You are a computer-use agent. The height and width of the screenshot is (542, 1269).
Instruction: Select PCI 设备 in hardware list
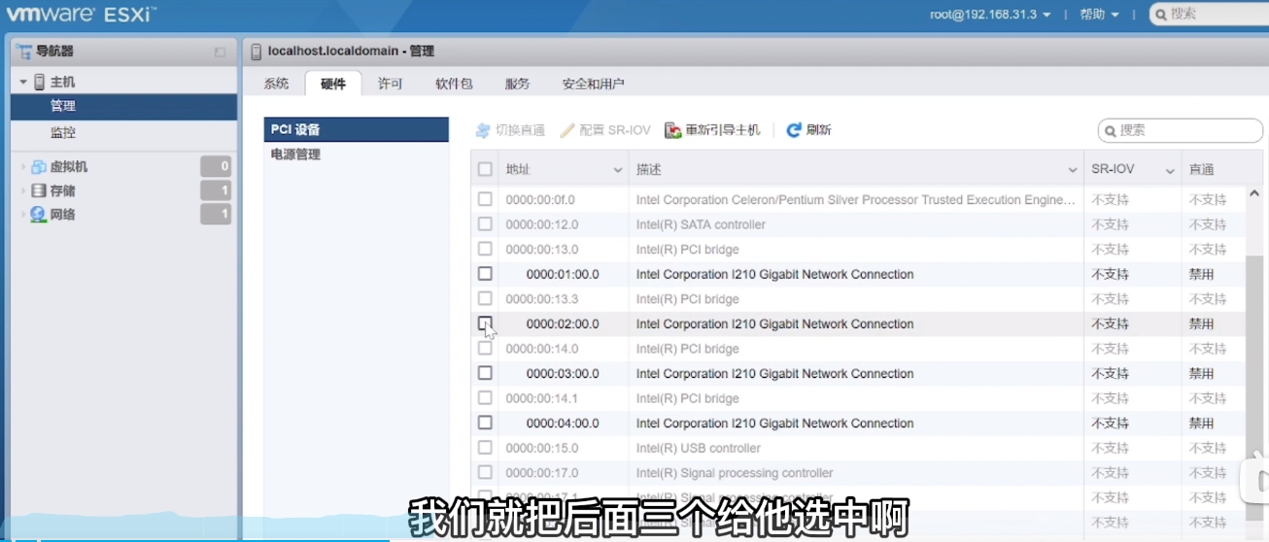(x=357, y=129)
